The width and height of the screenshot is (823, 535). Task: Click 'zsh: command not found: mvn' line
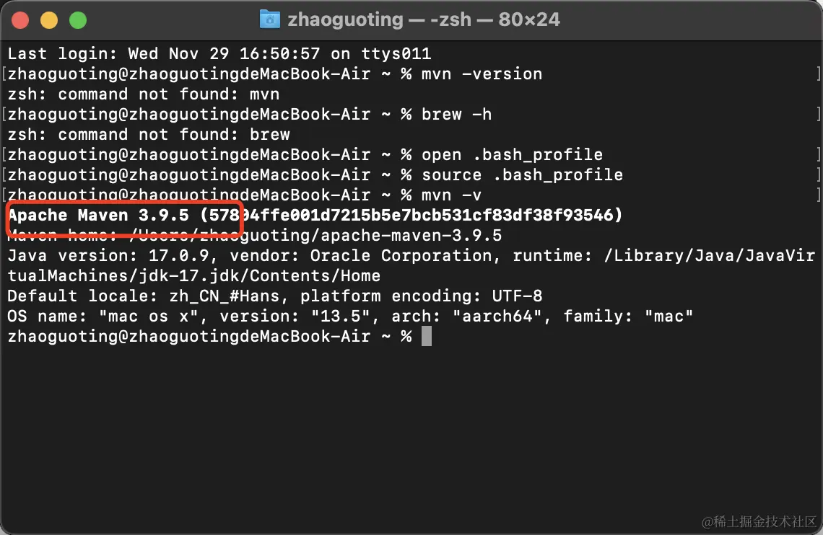click(x=143, y=94)
